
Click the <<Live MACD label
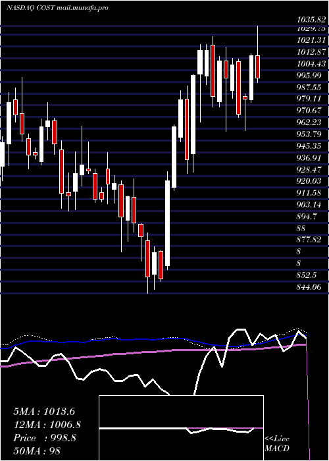[277, 444]
